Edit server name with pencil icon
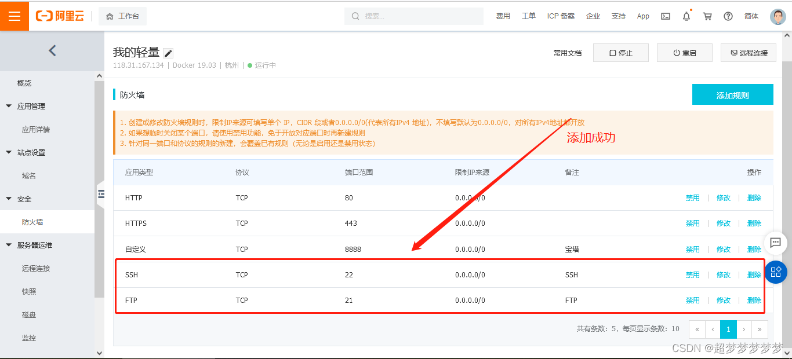792x359 pixels. coord(168,53)
